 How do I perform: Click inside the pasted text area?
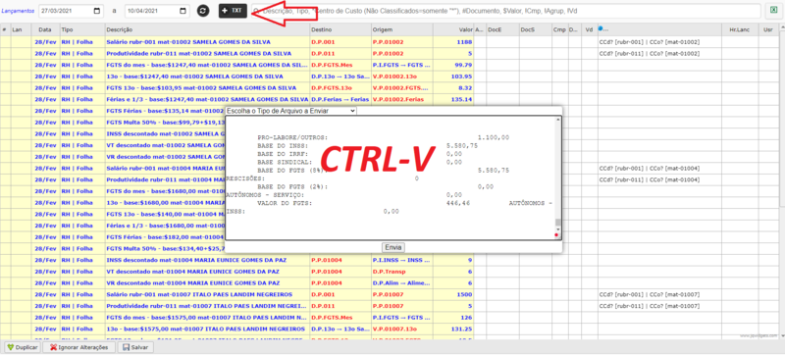pos(391,177)
